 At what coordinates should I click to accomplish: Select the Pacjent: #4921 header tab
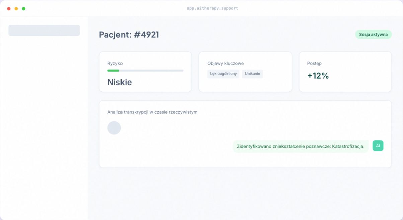click(x=129, y=35)
